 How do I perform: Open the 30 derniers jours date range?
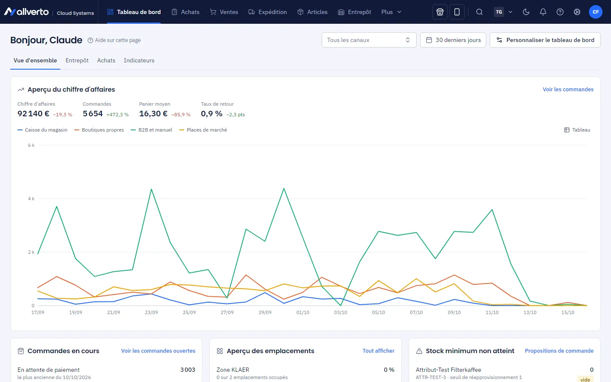coord(453,40)
